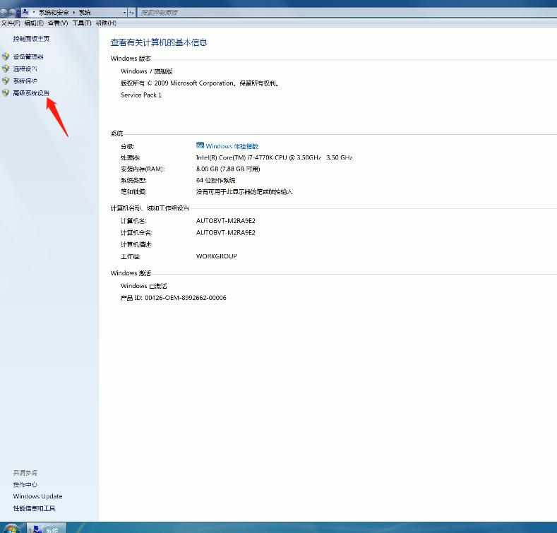
Task: Click the Windows Start orb
Action: (x=11, y=528)
